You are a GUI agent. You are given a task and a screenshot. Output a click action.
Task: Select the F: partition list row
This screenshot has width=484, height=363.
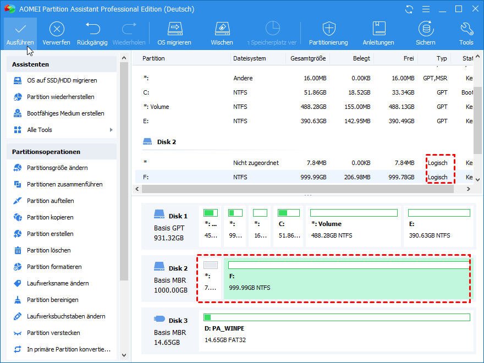click(304, 177)
